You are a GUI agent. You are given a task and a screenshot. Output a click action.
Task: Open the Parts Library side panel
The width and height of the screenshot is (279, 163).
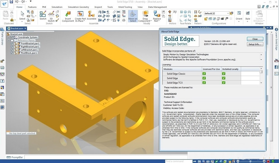point(2,36)
